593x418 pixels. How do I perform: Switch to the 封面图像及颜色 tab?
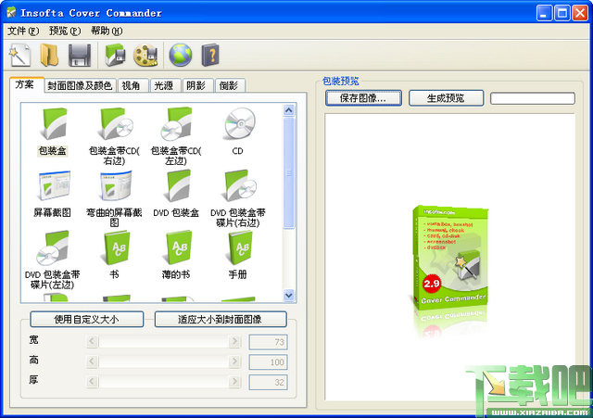[x=81, y=86]
